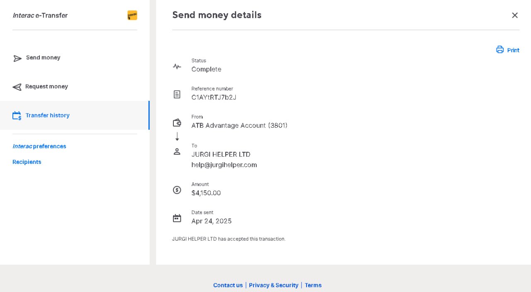Click the recipient person icon
Screen dimensions: 531x292
click(x=177, y=151)
